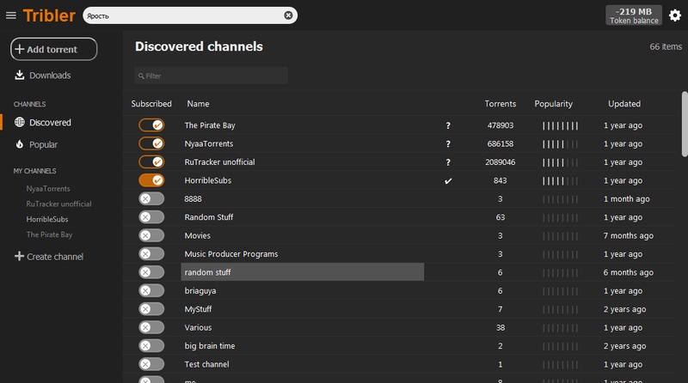The height and width of the screenshot is (383, 688).
Task: Open the hamburger menu beside Tribler logo
Action: click(11, 15)
